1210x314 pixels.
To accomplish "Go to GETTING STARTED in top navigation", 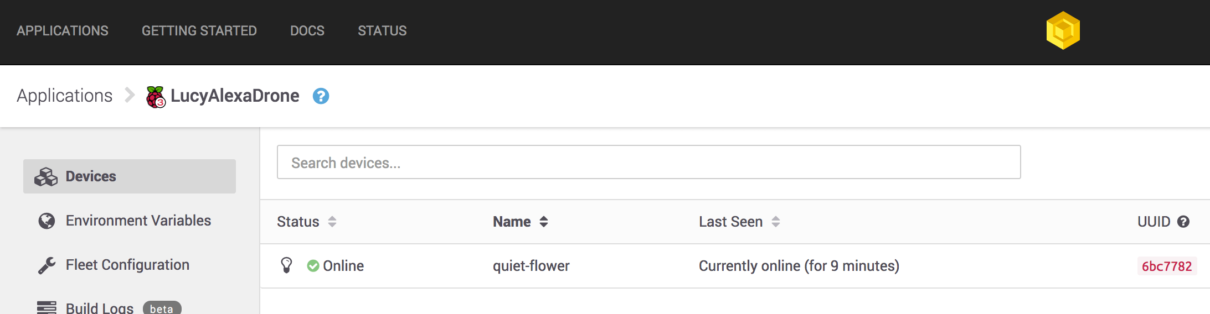I will 199,31.
